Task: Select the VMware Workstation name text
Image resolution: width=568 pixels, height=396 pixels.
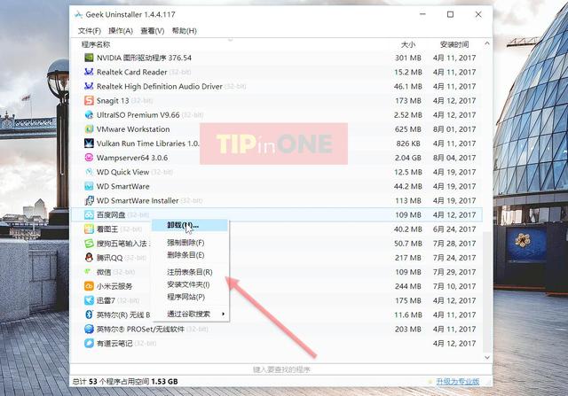Action: (x=133, y=129)
